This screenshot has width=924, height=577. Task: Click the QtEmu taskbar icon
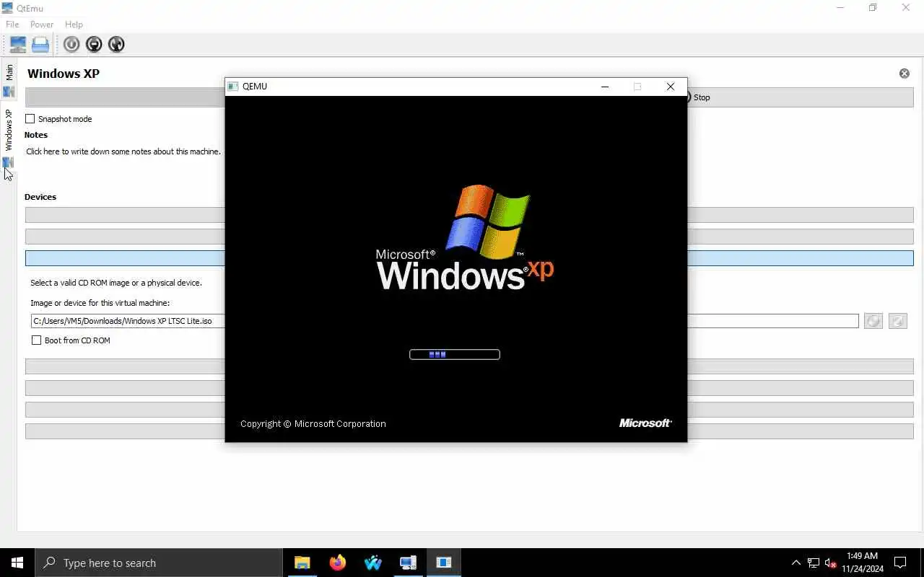pos(408,563)
